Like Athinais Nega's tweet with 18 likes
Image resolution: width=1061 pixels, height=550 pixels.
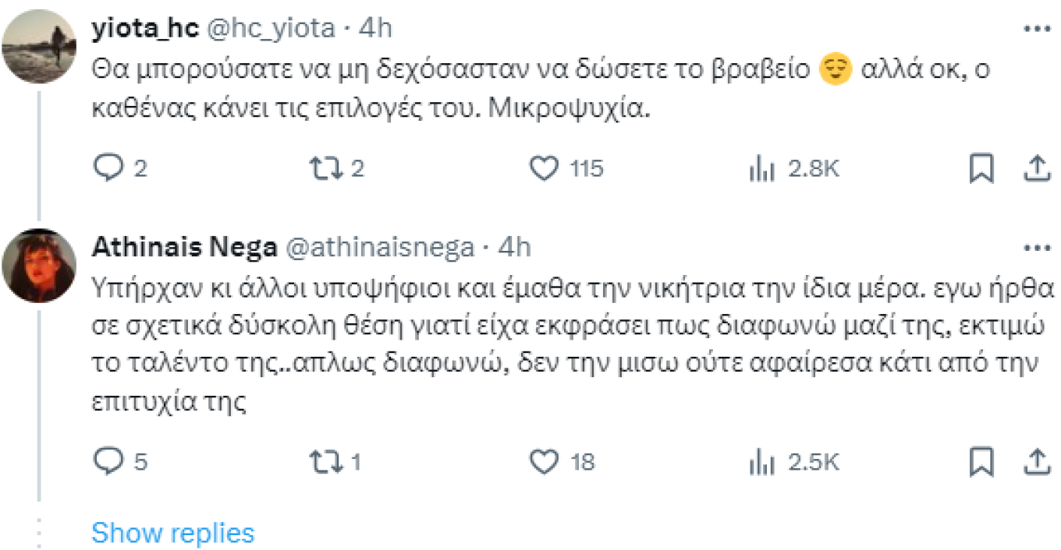[545, 462]
